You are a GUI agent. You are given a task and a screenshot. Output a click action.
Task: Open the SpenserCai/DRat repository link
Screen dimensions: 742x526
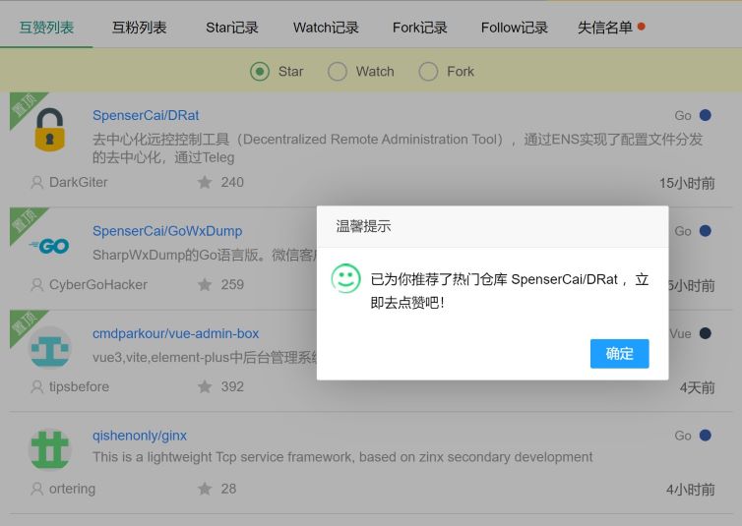(146, 115)
